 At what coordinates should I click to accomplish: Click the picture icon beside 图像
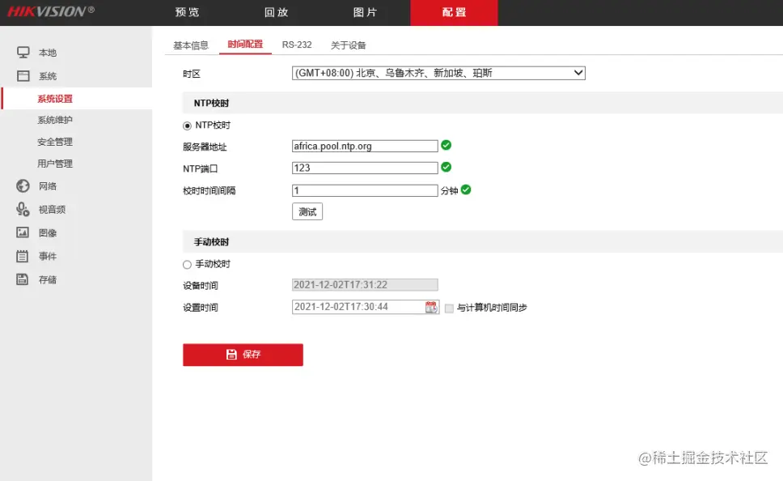pos(23,232)
